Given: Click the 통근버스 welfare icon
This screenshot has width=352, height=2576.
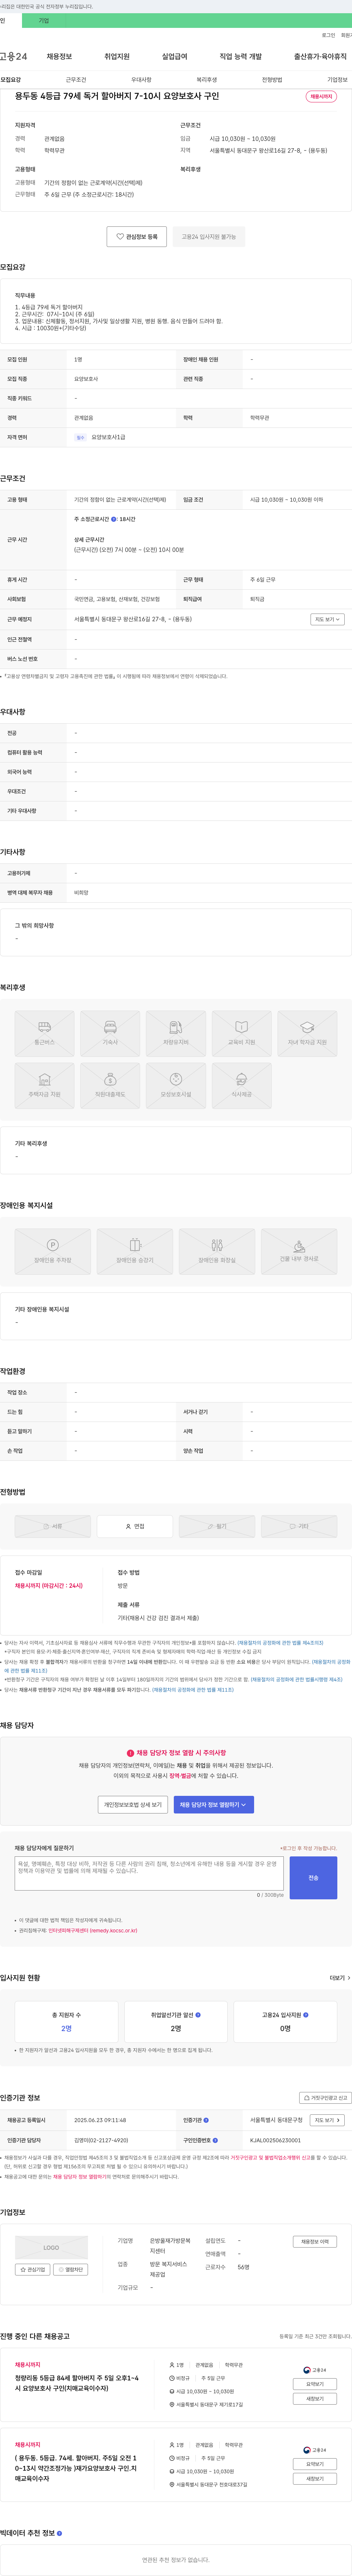Looking at the screenshot, I should coord(45,1034).
